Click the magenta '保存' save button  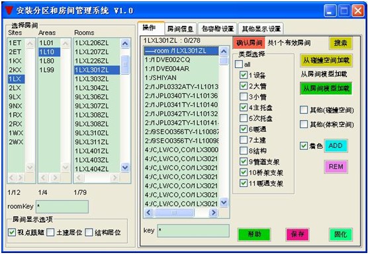(x=297, y=235)
